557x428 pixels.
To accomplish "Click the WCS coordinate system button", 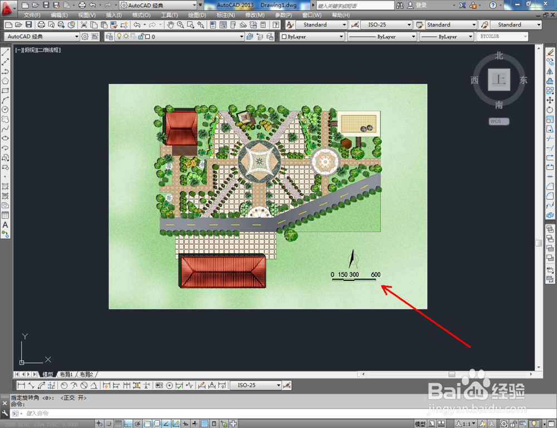I will (x=499, y=121).
